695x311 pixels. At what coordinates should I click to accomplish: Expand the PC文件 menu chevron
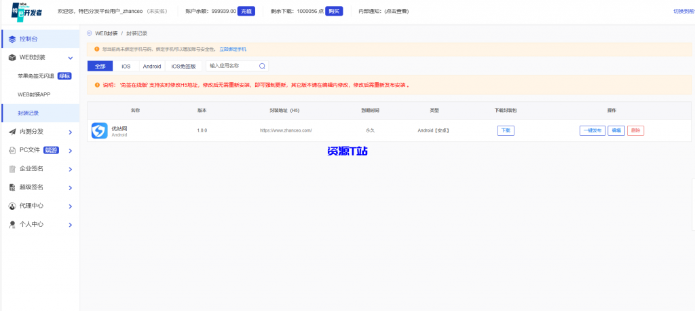tap(70, 151)
